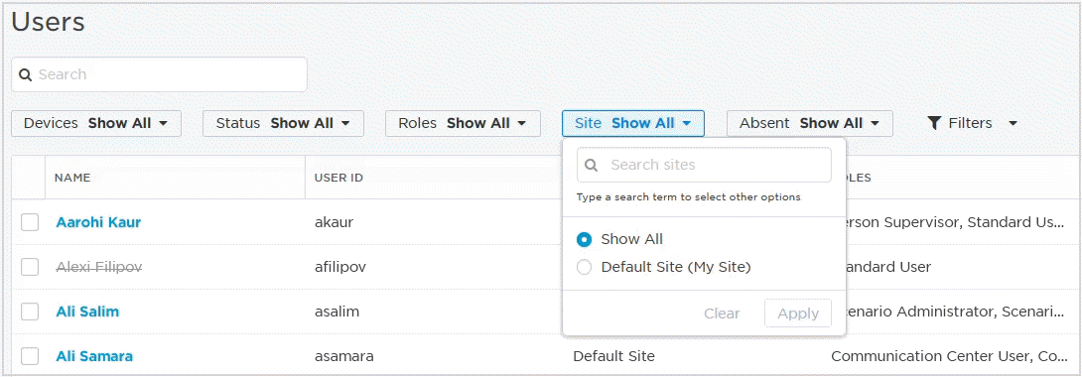The height and width of the screenshot is (377, 1082).
Task: Select the Show All radio option
Action: coord(584,240)
